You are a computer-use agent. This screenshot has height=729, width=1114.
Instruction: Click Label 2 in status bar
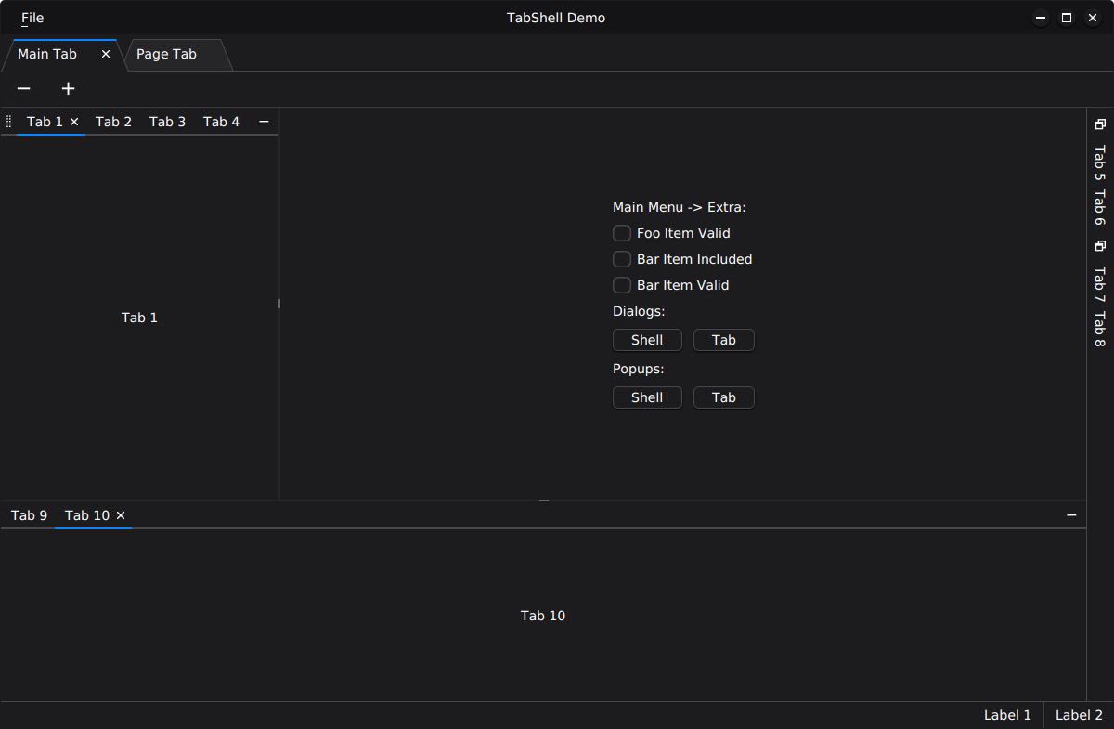click(x=1079, y=715)
